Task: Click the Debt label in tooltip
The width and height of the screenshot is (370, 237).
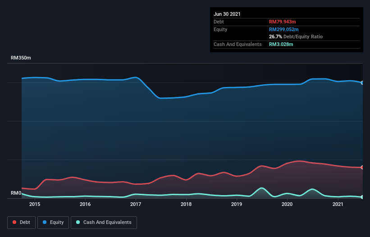Action: tap(219, 22)
